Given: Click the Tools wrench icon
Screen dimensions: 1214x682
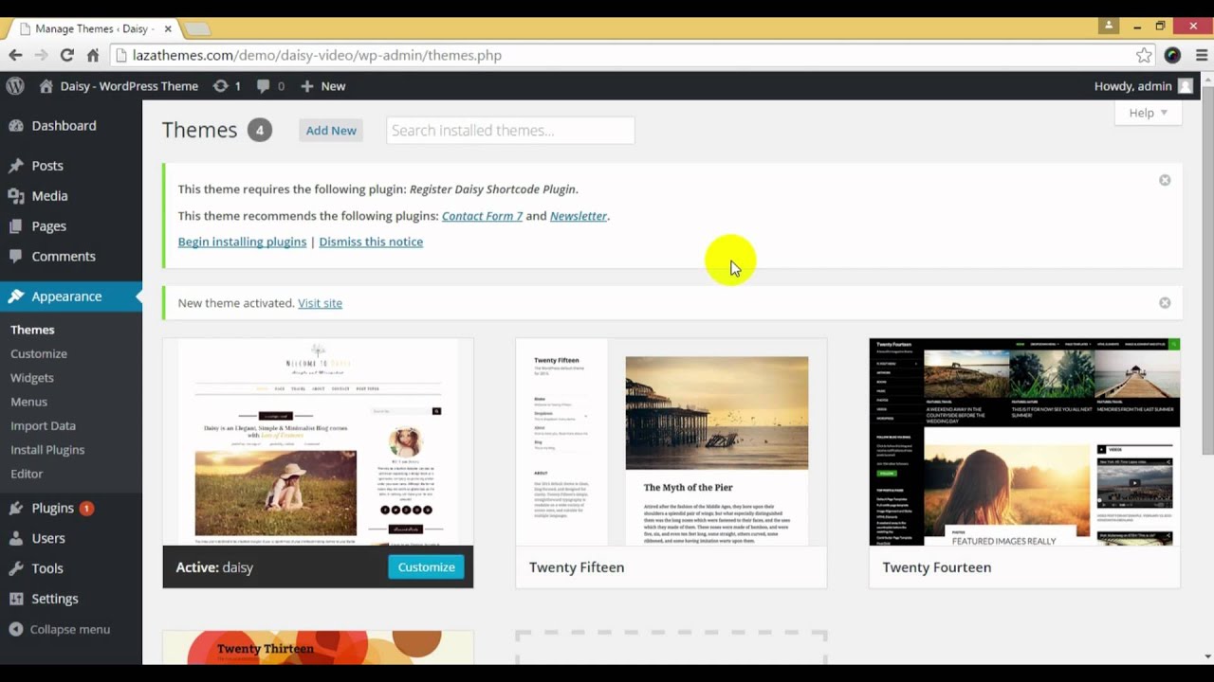Looking at the screenshot, I should [x=16, y=568].
